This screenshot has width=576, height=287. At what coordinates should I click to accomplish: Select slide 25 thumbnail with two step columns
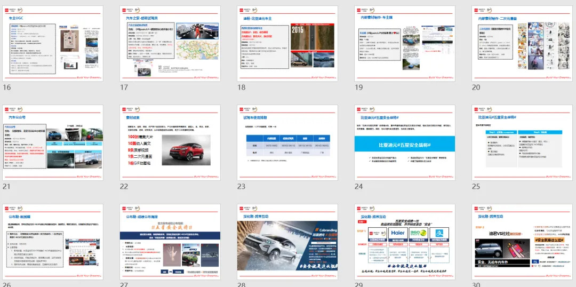coord(522,142)
